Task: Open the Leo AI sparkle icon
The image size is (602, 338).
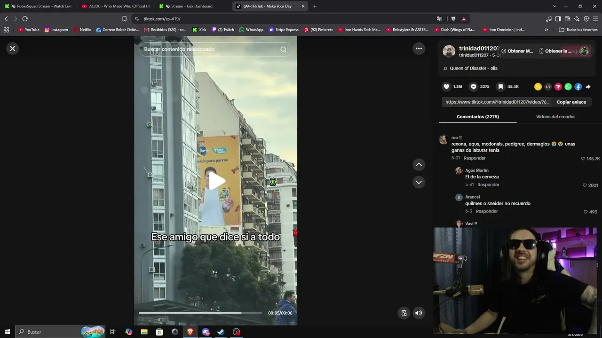Action: pyautogui.click(x=577, y=19)
